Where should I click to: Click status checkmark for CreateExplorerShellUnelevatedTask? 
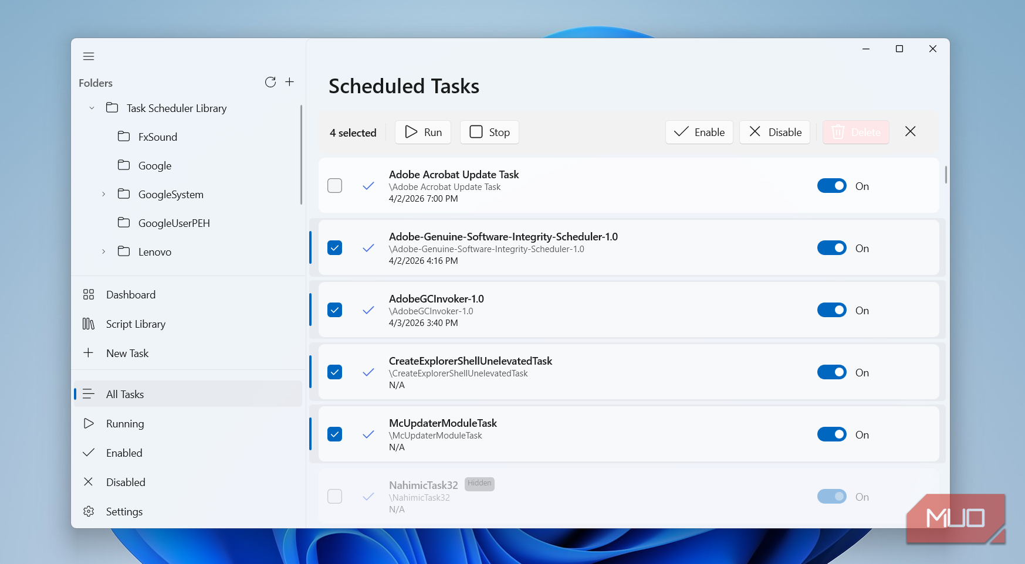coord(368,372)
